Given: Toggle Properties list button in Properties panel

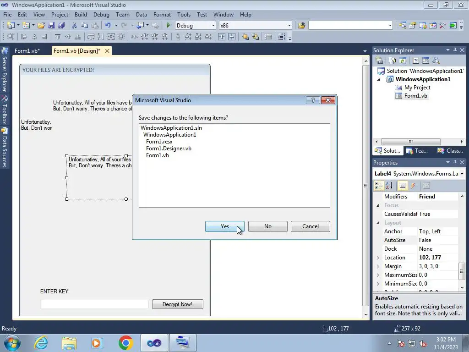Looking at the screenshot, I should point(403,186).
